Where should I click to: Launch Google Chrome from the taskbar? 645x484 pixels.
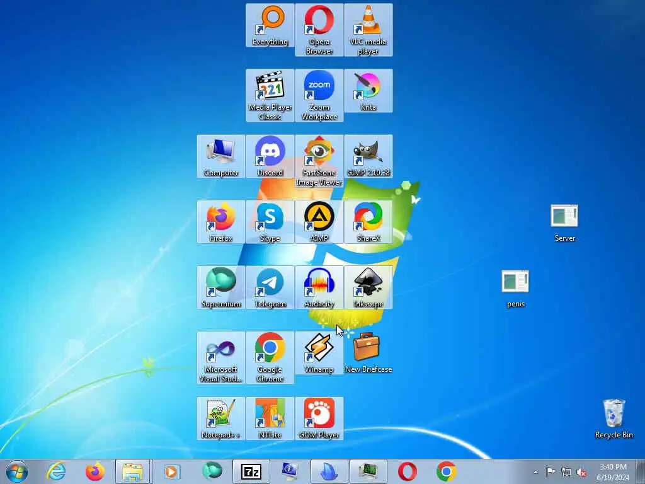pos(447,471)
